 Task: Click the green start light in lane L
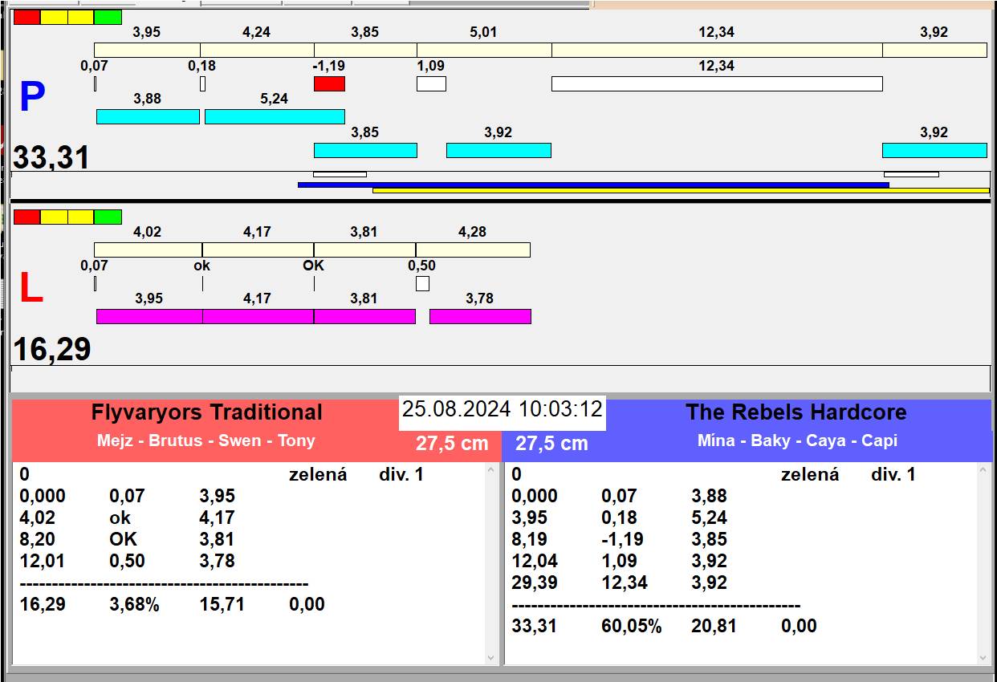click(x=108, y=217)
